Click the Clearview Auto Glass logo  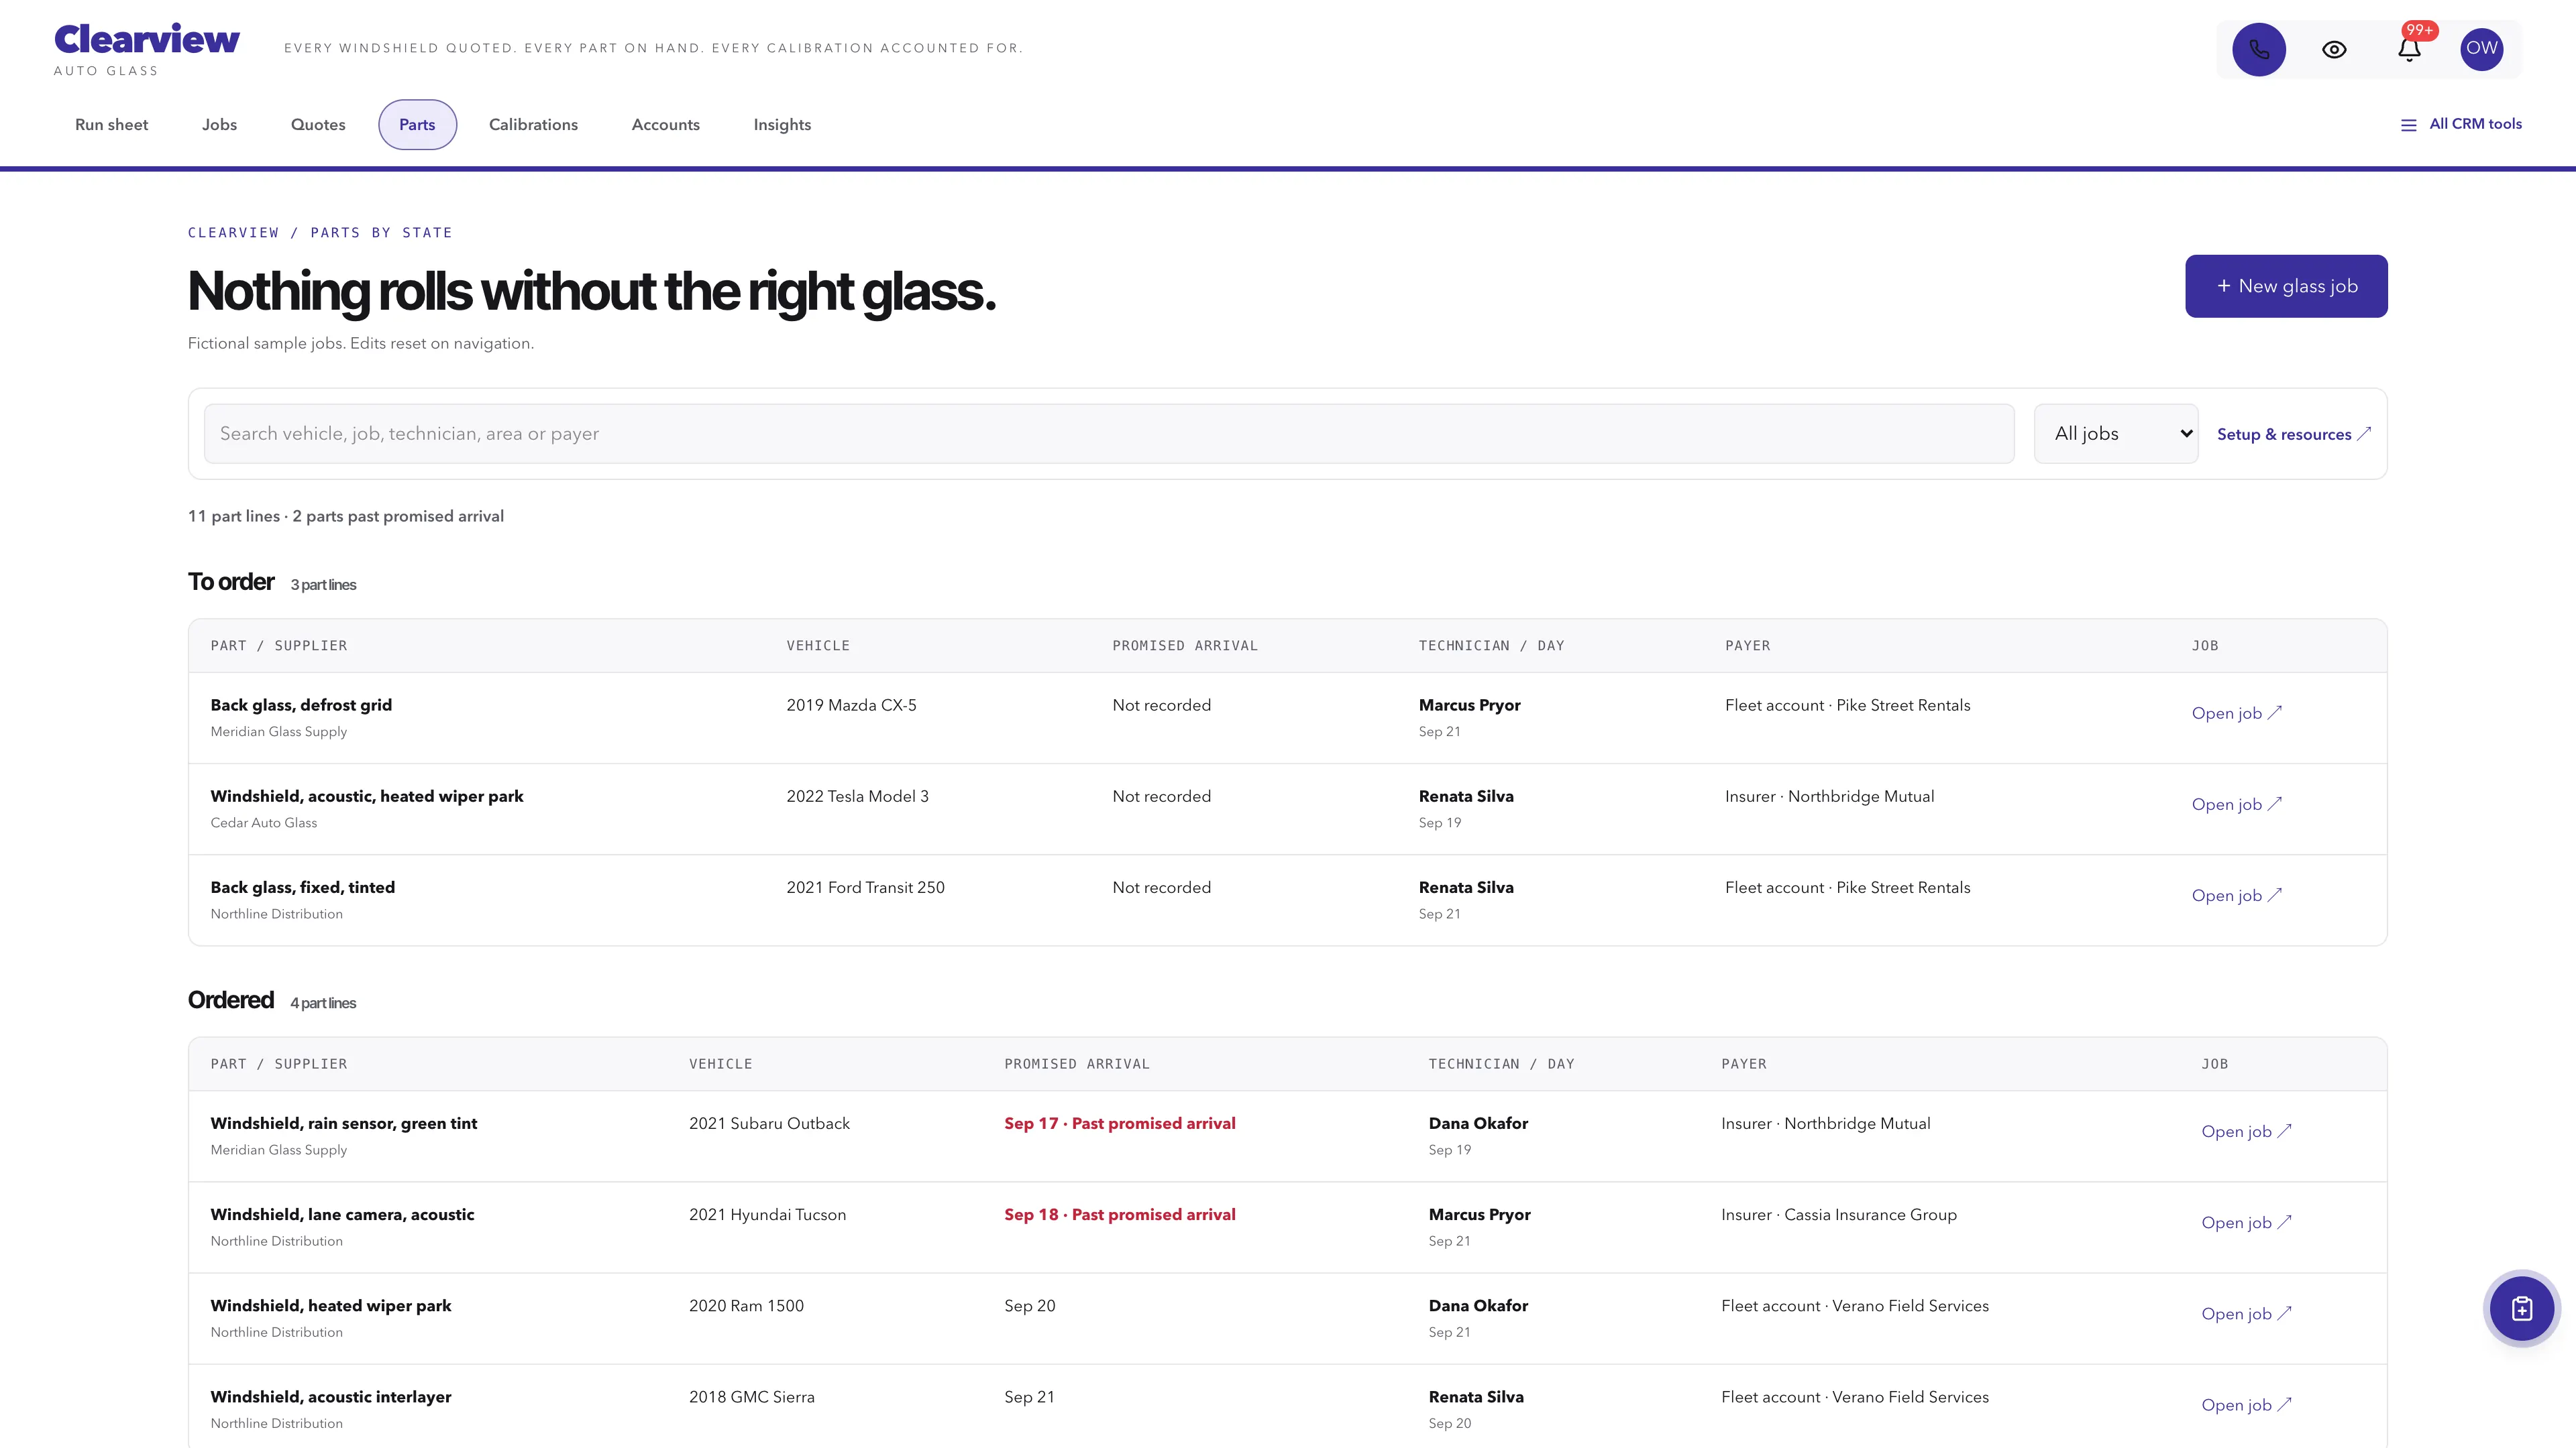[x=146, y=49]
